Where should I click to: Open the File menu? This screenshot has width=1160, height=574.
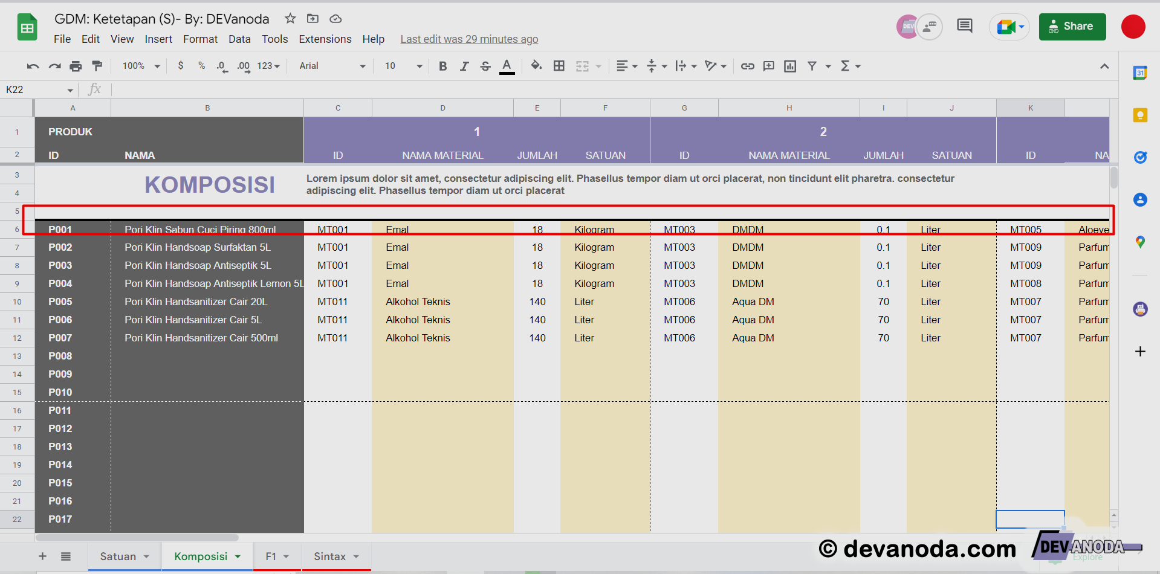[x=62, y=39]
